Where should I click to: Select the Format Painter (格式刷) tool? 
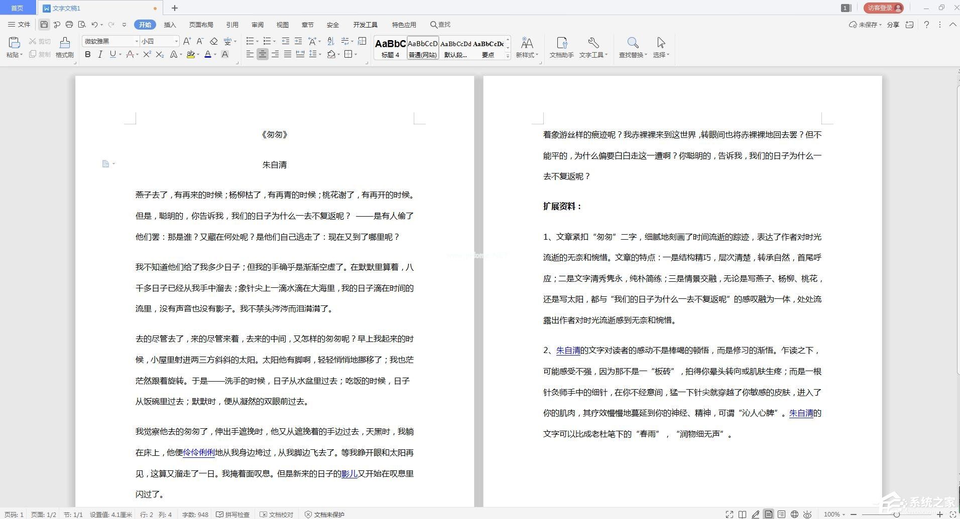click(64, 48)
